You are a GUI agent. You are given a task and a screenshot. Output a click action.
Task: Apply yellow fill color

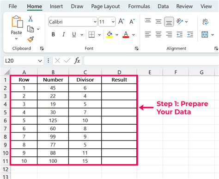click(109, 34)
